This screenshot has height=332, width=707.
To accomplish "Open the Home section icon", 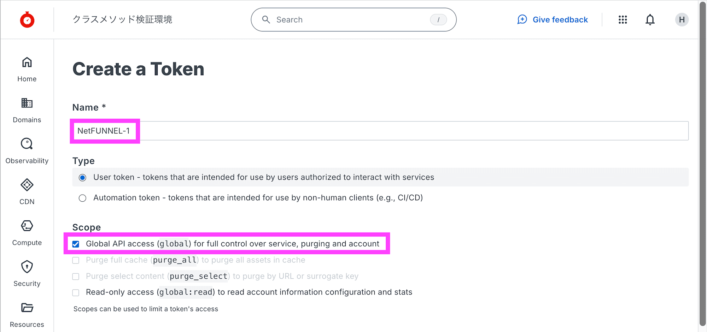I will [x=27, y=63].
